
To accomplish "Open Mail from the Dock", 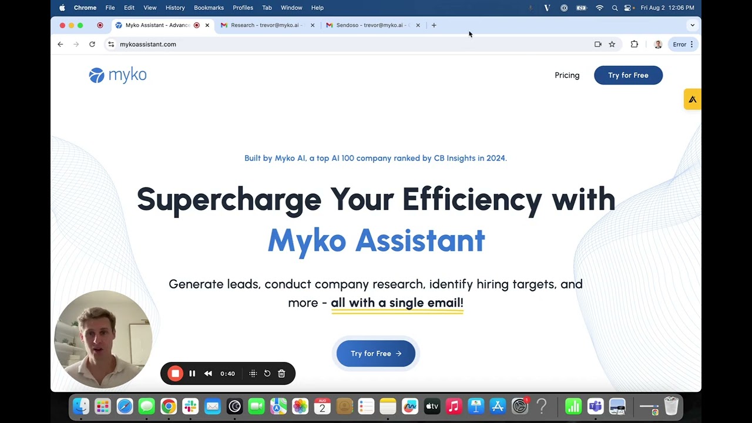I will click(x=212, y=407).
